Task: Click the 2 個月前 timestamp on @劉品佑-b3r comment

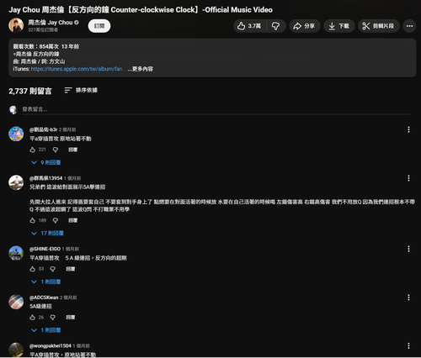Action: (67, 129)
